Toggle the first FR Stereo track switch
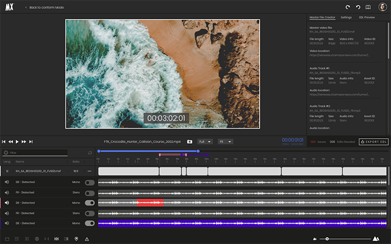The height and width of the screenshot is (244, 391). (89, 193)
